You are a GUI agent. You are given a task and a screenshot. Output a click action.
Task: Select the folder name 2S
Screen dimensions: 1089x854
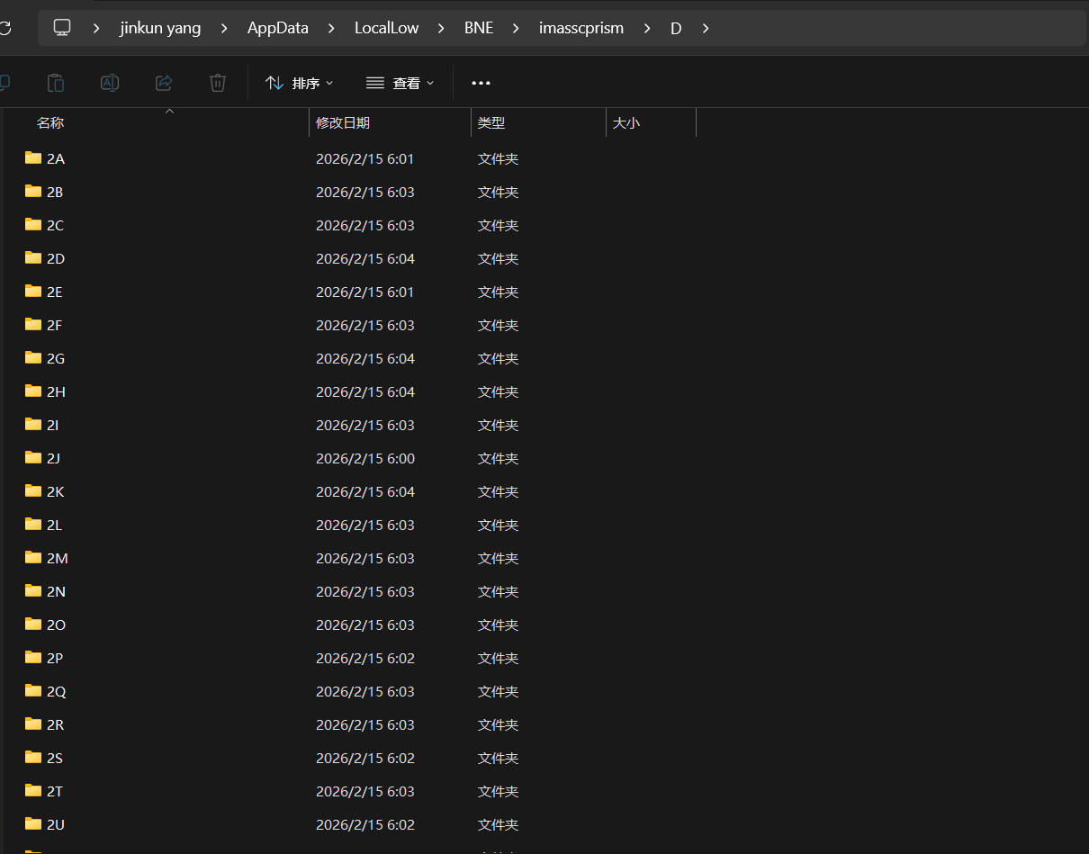point(55,759)
